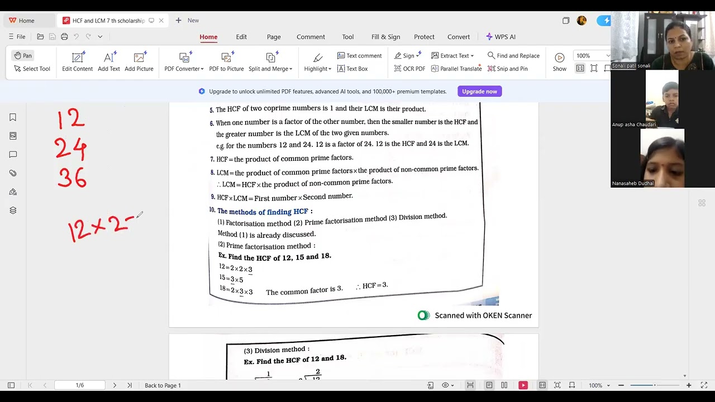
Task: Click the page number field 1/6
Action: [80, 385]
